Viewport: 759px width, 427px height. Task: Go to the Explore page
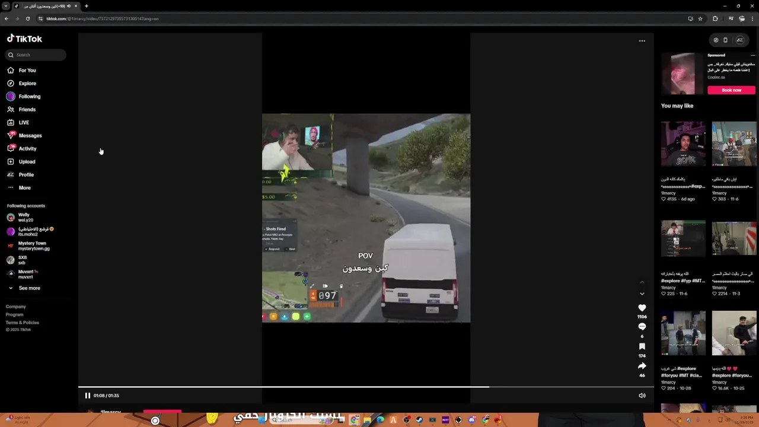[27, 84]
